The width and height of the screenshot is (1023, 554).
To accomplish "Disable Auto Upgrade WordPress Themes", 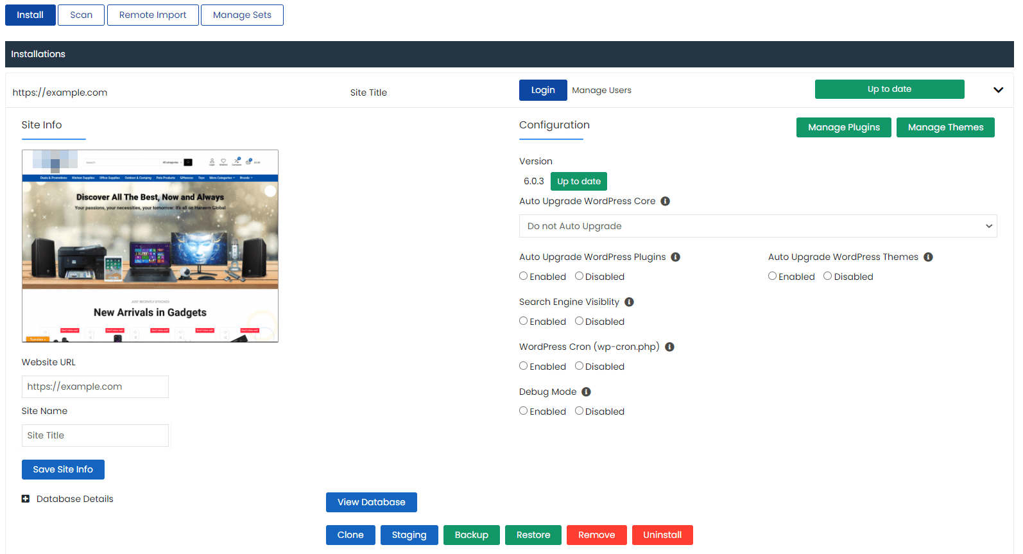I will click(828, 276).
